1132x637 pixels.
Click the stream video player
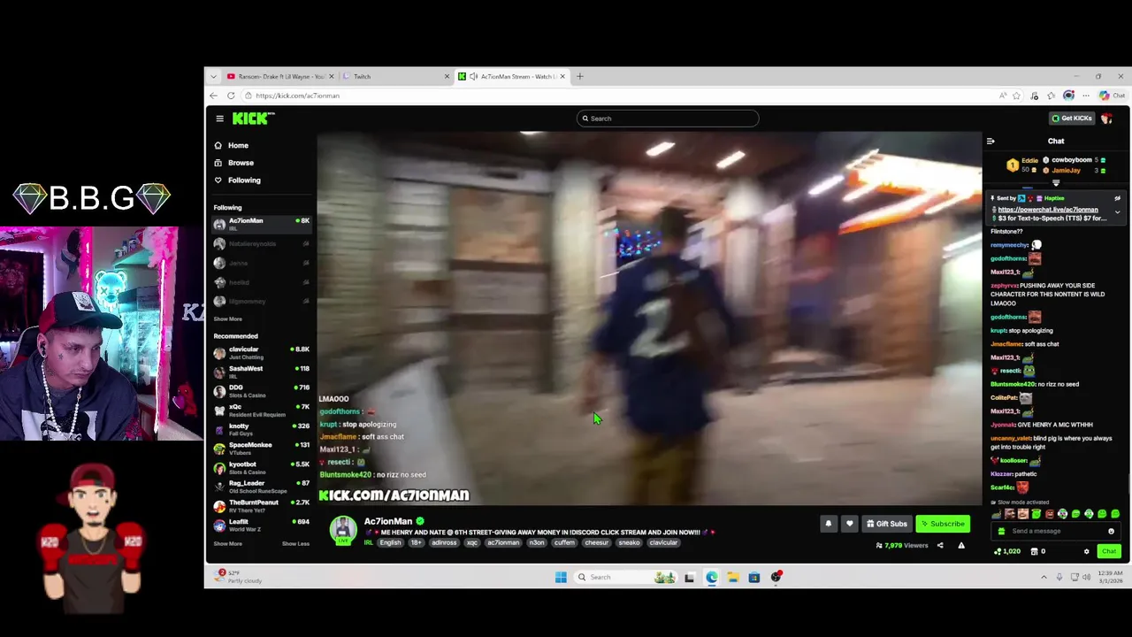(x=649, y=318)
